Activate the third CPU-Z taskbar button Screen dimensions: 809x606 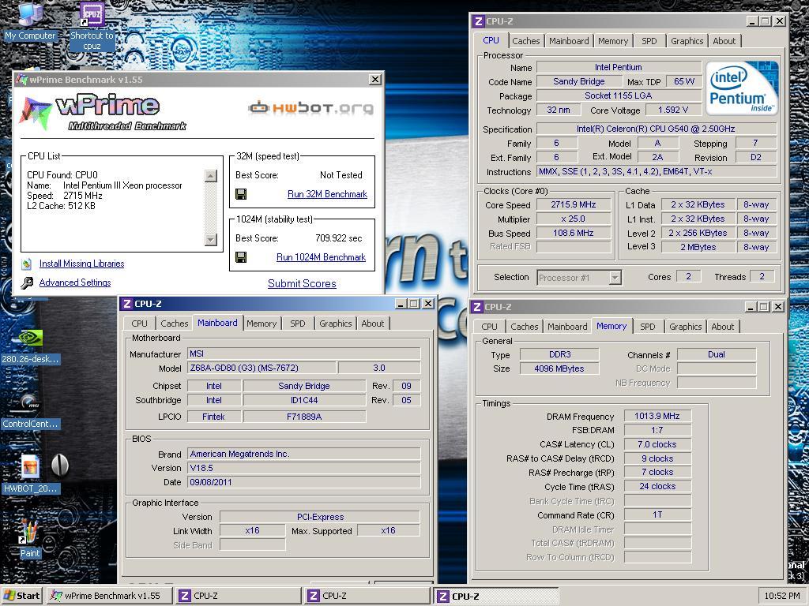click(x=495, y=596)
